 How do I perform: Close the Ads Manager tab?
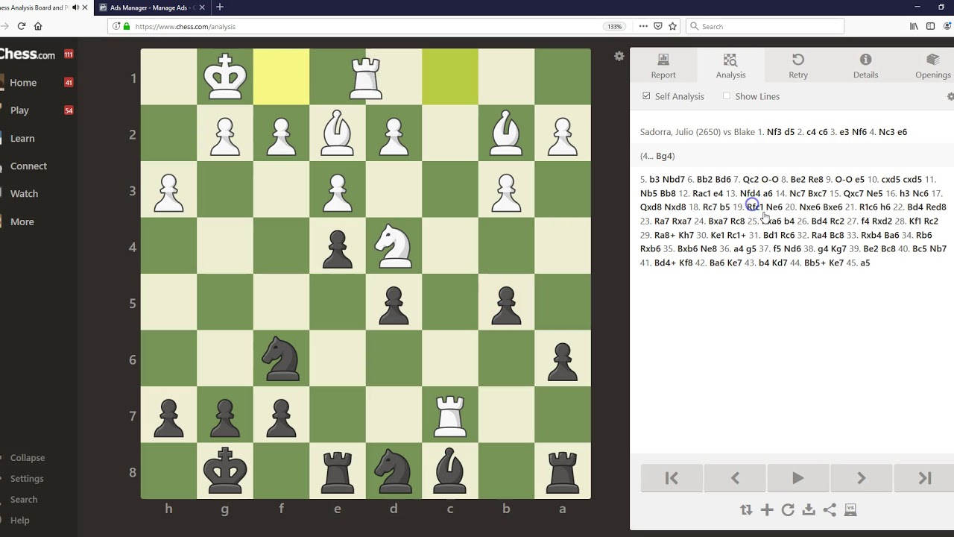(x=203, y=7)
